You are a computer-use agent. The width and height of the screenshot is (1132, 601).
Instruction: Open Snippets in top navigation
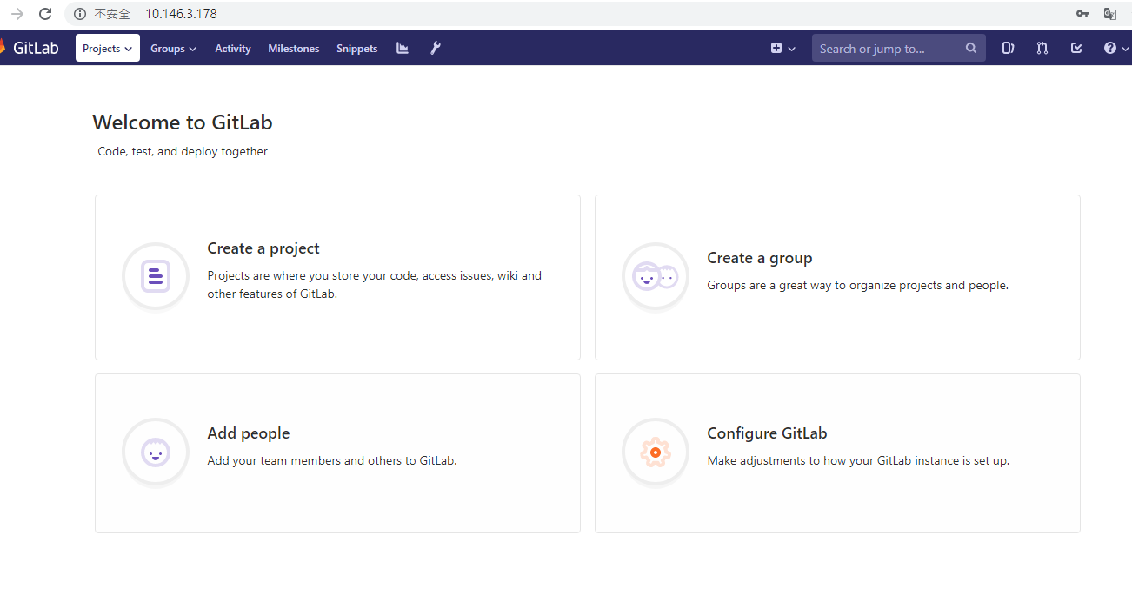click(x=357, y=49)
